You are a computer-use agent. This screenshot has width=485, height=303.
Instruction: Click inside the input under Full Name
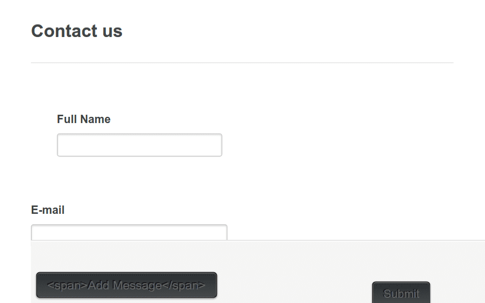tap(139, 145)
